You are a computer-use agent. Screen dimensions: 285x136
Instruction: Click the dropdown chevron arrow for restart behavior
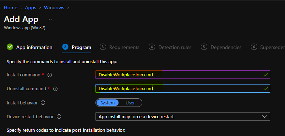coord(265,116)
